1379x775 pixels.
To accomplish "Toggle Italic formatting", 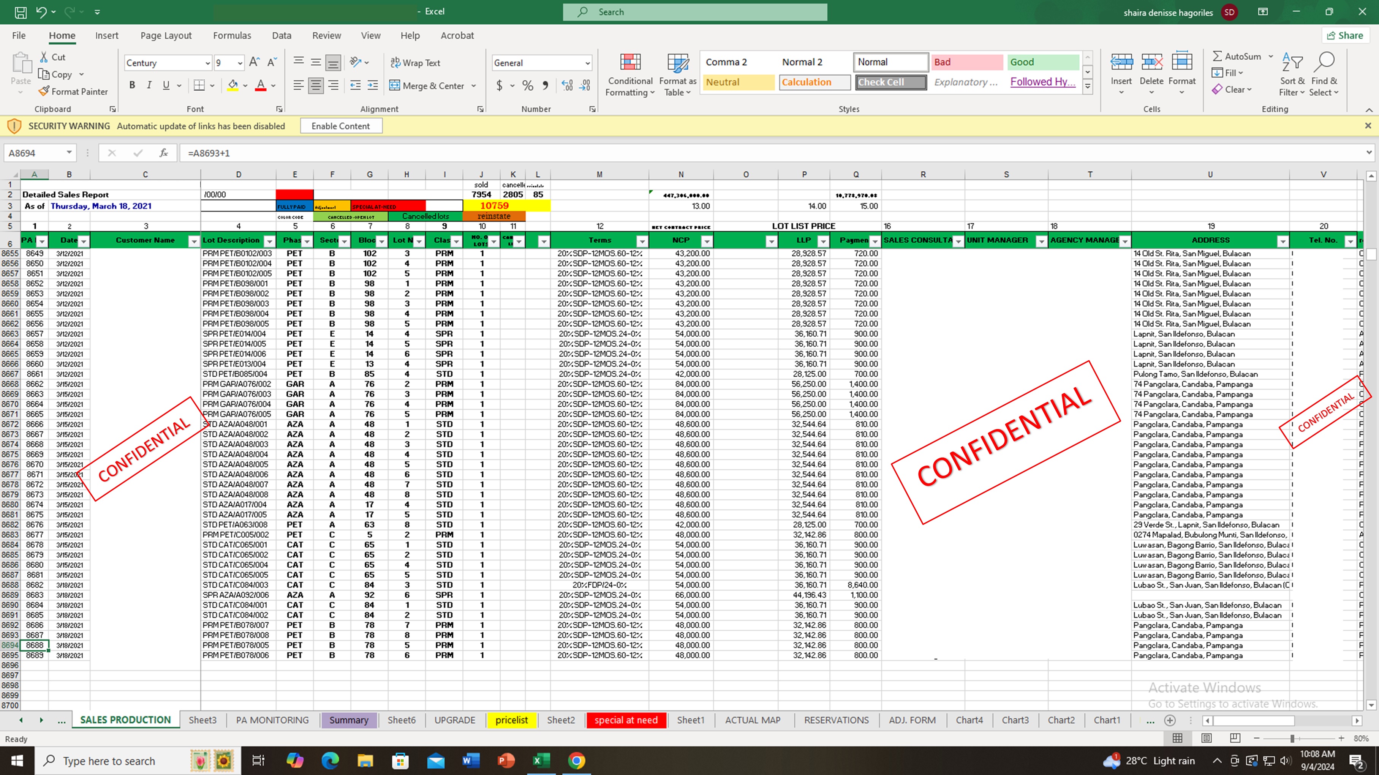I will click(149, 85).
